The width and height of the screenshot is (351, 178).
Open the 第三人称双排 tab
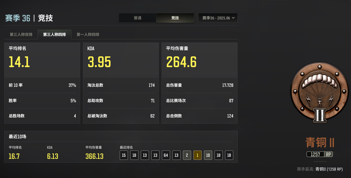[21, 34]
